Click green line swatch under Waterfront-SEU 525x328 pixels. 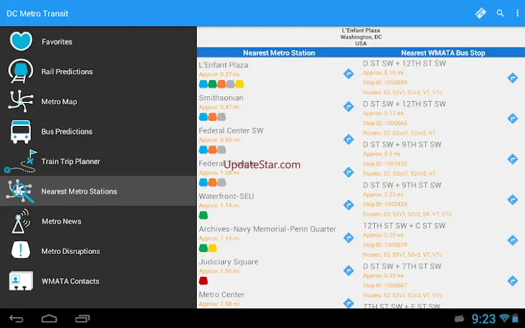[x=204, y=216]
